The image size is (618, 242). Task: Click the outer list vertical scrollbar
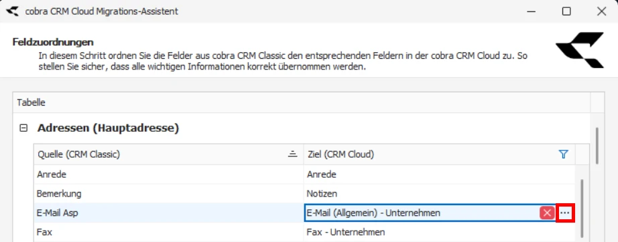point(597,145)
